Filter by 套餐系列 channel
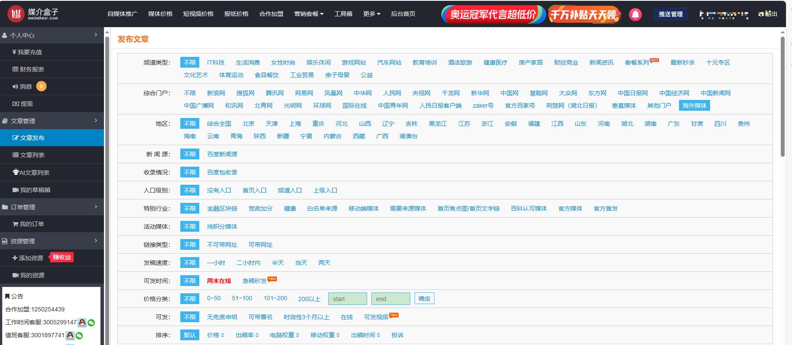The width and height of the screenshot is (792, 345). [637, 62]
